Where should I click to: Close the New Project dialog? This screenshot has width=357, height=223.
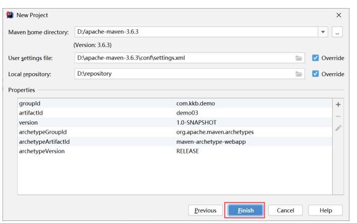pyautogui.click(x=339, y=15)
